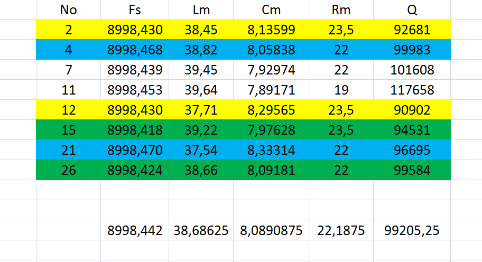Select the Fs average 8998,442
This screenshot has width=482, height=262.
pos(135,230)
